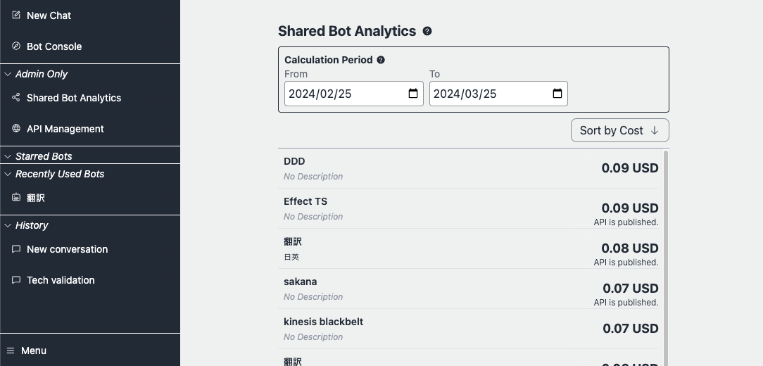Collapse the Starred Bots section

tap(8, 156)
